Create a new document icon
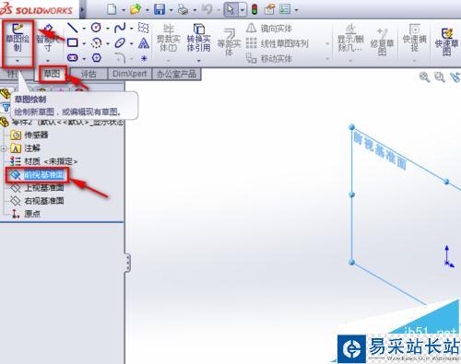This screenshot has height=364, width=461. 112,9
